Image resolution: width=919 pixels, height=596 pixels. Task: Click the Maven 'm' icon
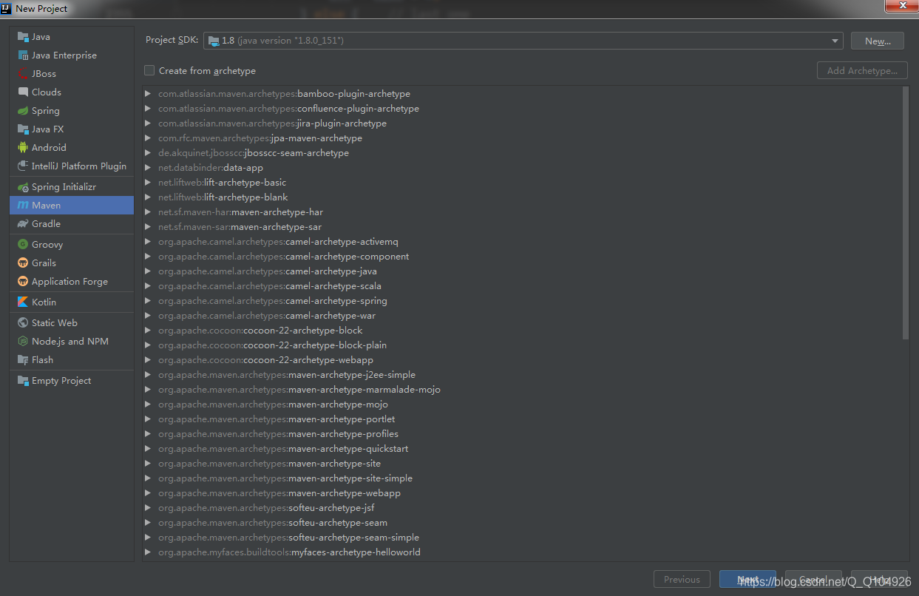[23, 206]
